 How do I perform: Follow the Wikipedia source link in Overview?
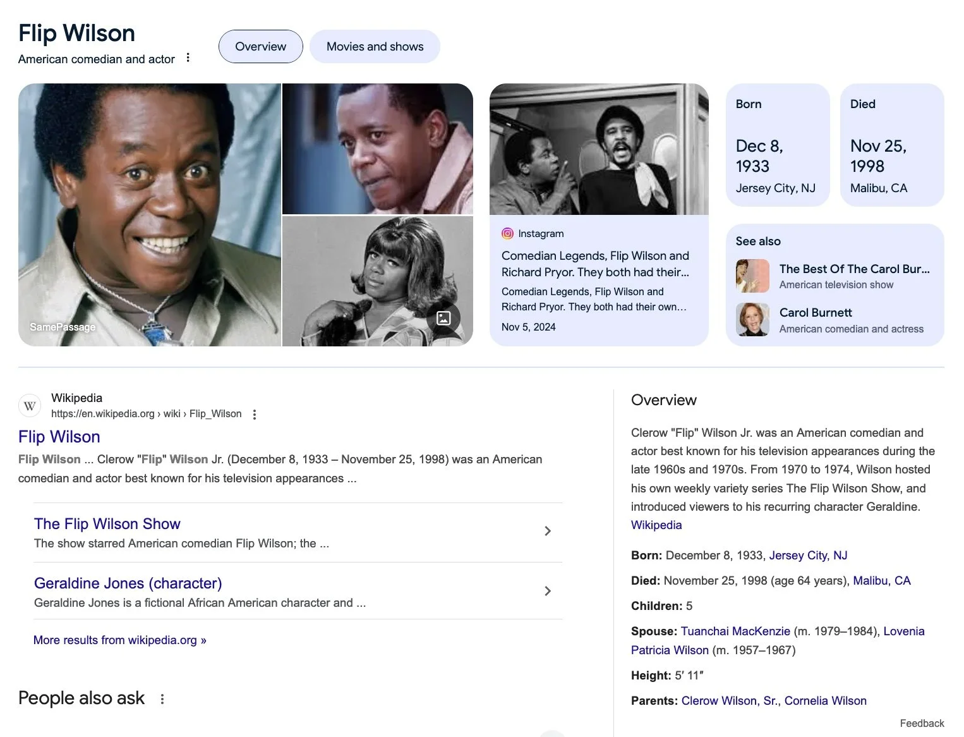point(656,525)
